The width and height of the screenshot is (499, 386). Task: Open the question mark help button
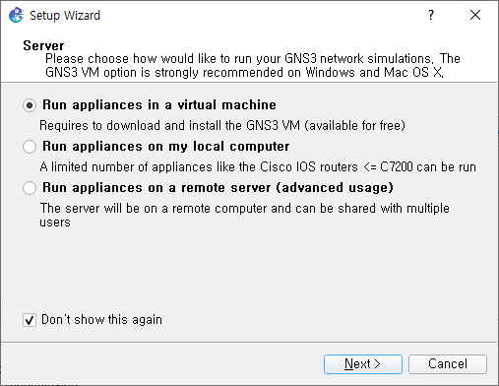coord(431,15)
